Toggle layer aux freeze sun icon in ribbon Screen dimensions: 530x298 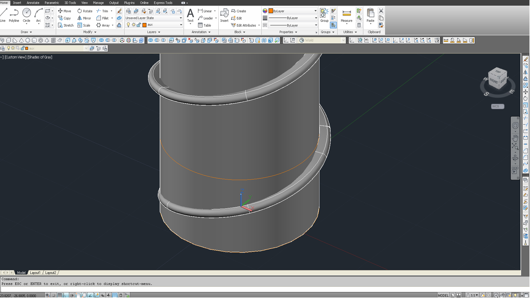[x=134, y=25]
